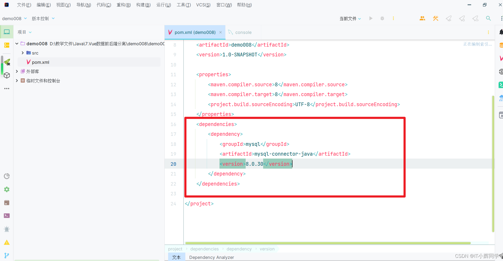
Task: Close the pom.xml editor tab
Action: (x=221, y=32)
